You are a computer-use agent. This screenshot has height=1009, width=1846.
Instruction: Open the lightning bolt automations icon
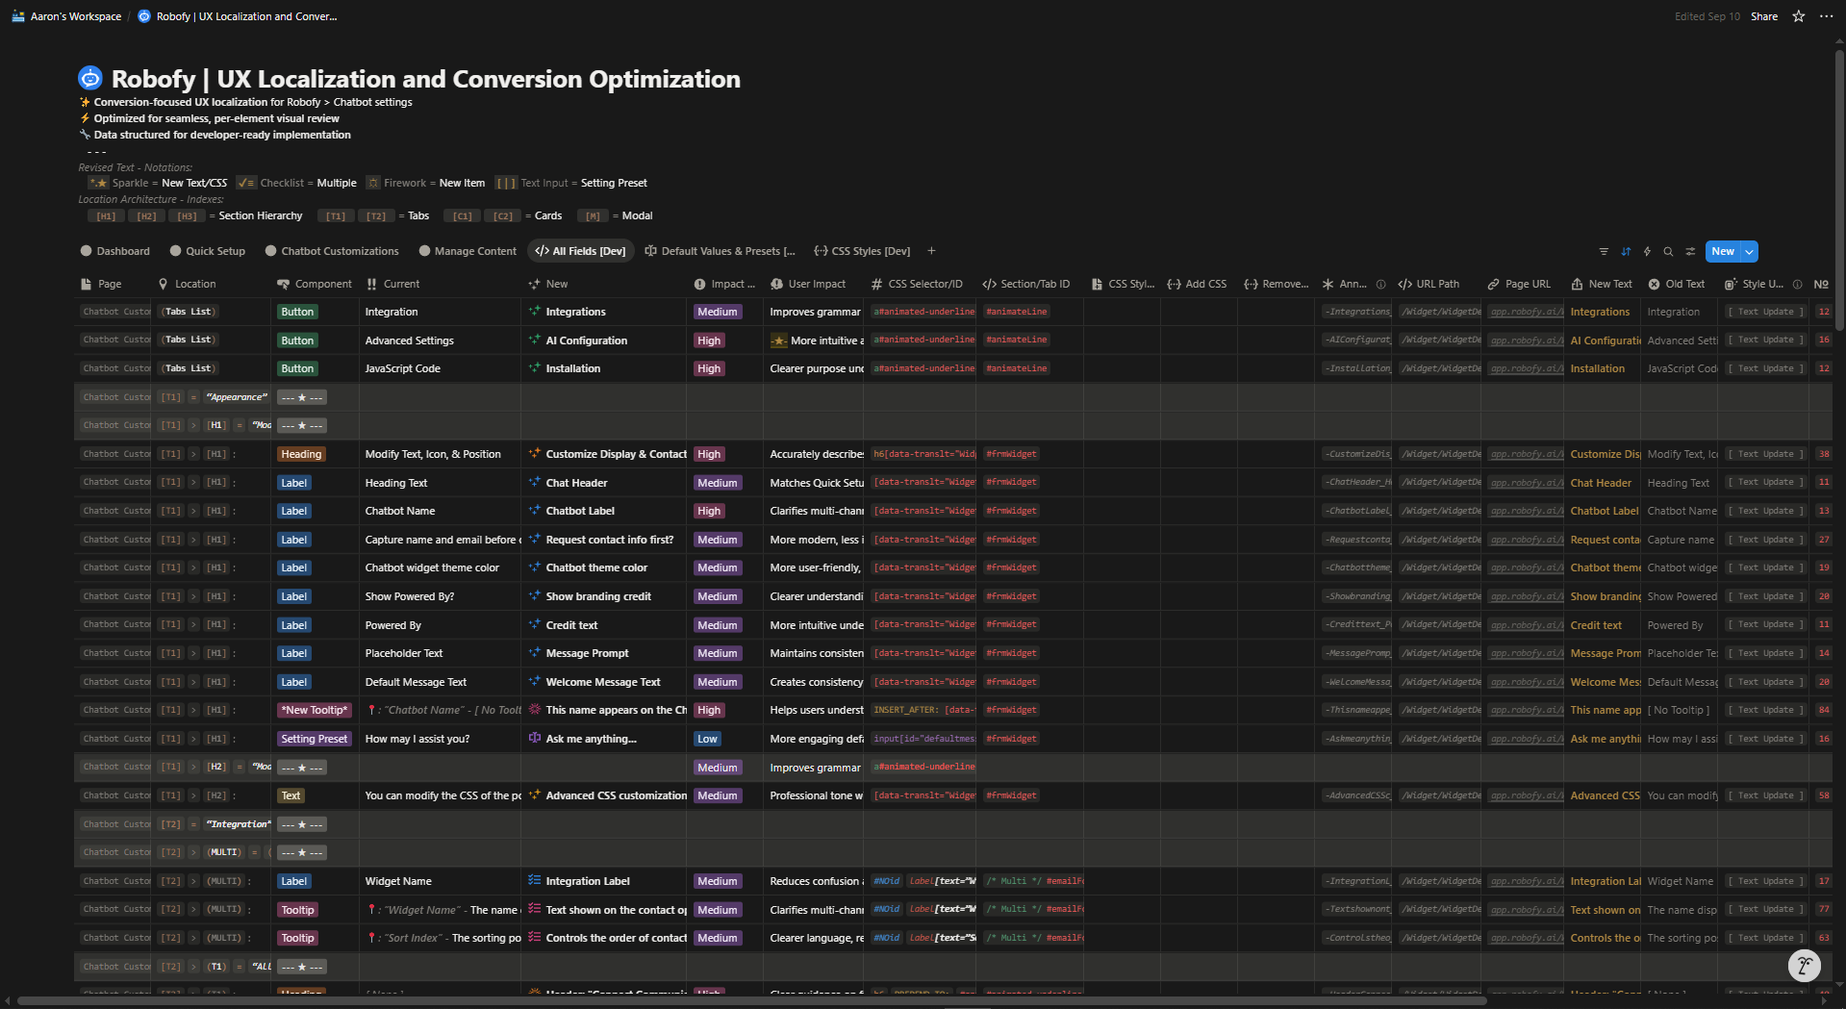pyautogui.click(x=1647, y=252)
